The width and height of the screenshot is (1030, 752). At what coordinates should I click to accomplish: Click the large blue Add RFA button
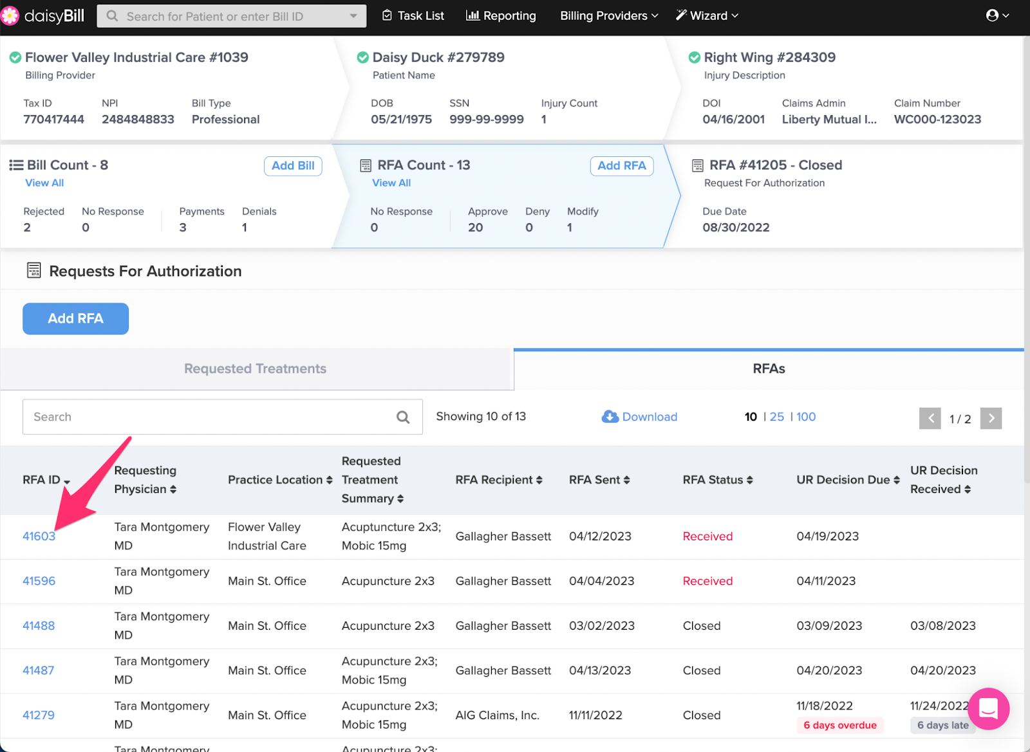click(x=75, y=318)
